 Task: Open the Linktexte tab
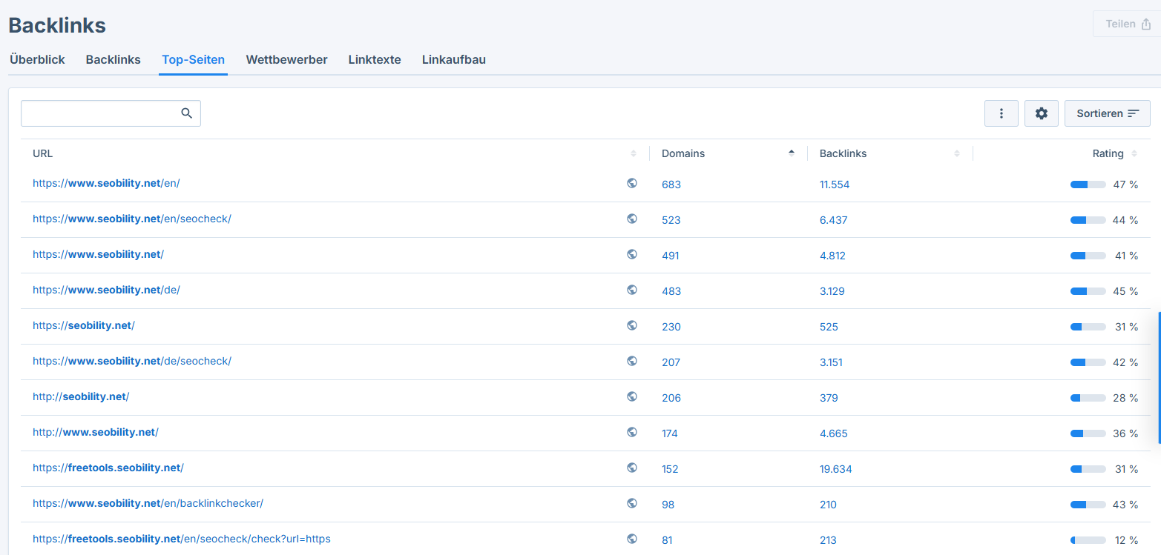[x=375, y=59]
